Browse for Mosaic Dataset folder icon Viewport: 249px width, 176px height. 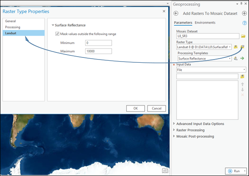243,36
